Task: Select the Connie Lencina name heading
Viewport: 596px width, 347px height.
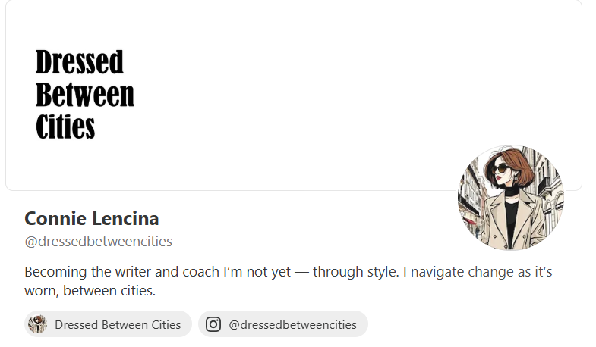Action: click(92, 219)
